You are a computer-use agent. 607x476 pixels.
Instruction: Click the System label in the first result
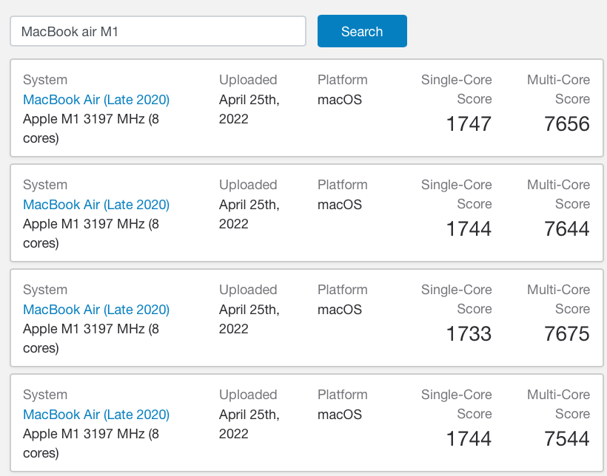(45, 80)
